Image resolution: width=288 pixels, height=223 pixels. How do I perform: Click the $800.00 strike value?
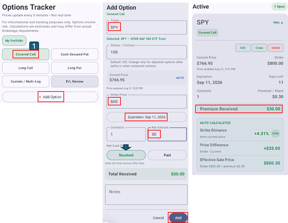275,63
